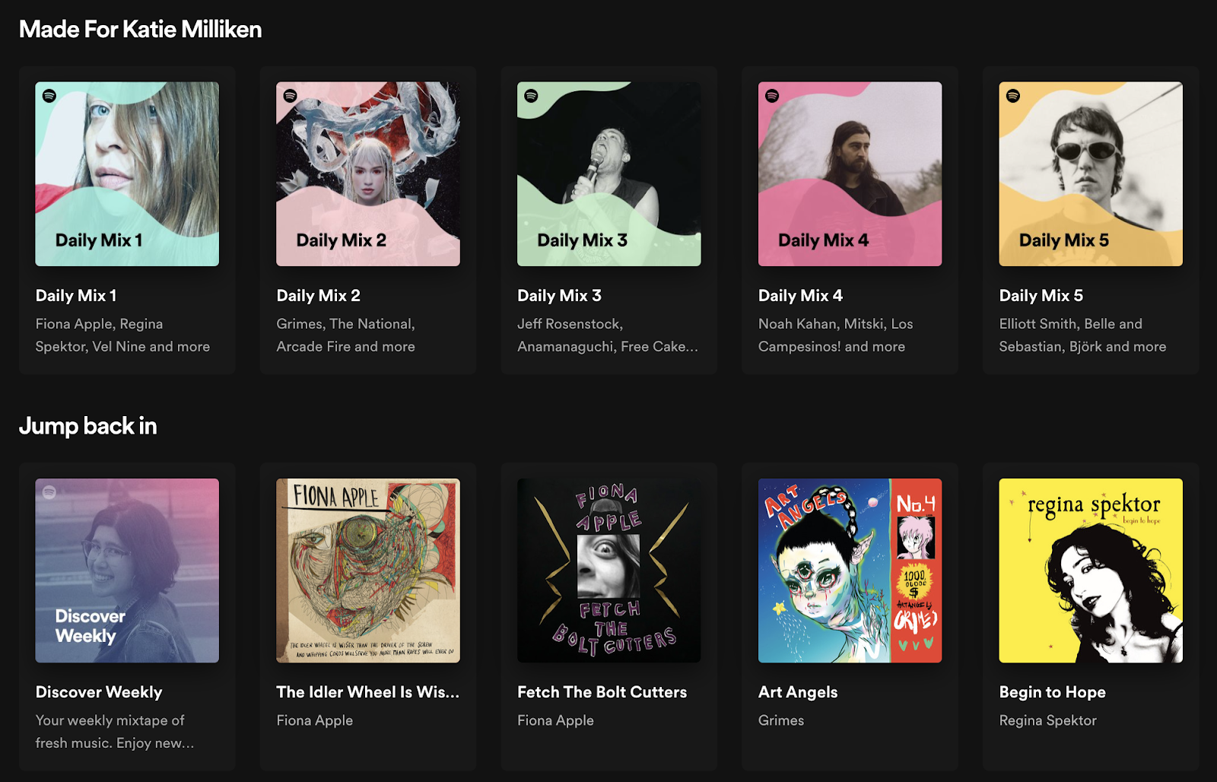Open the Daily Mix 1 cover art

[127, 173]
